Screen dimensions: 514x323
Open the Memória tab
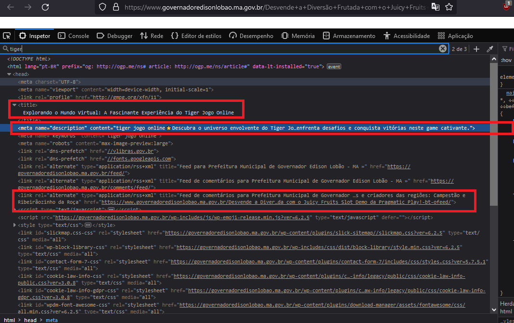(297, 36)
